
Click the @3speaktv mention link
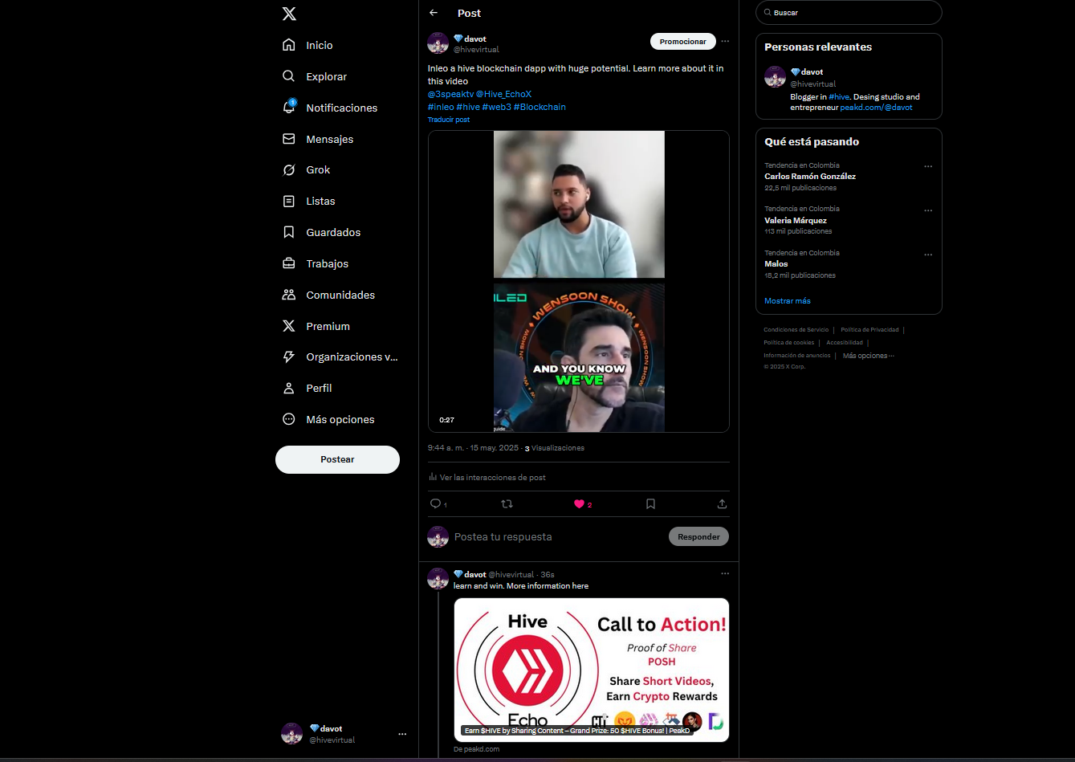tap(450, 94)
